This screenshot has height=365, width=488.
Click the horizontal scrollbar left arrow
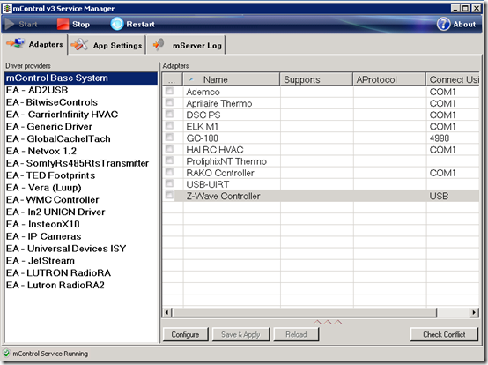166,312
